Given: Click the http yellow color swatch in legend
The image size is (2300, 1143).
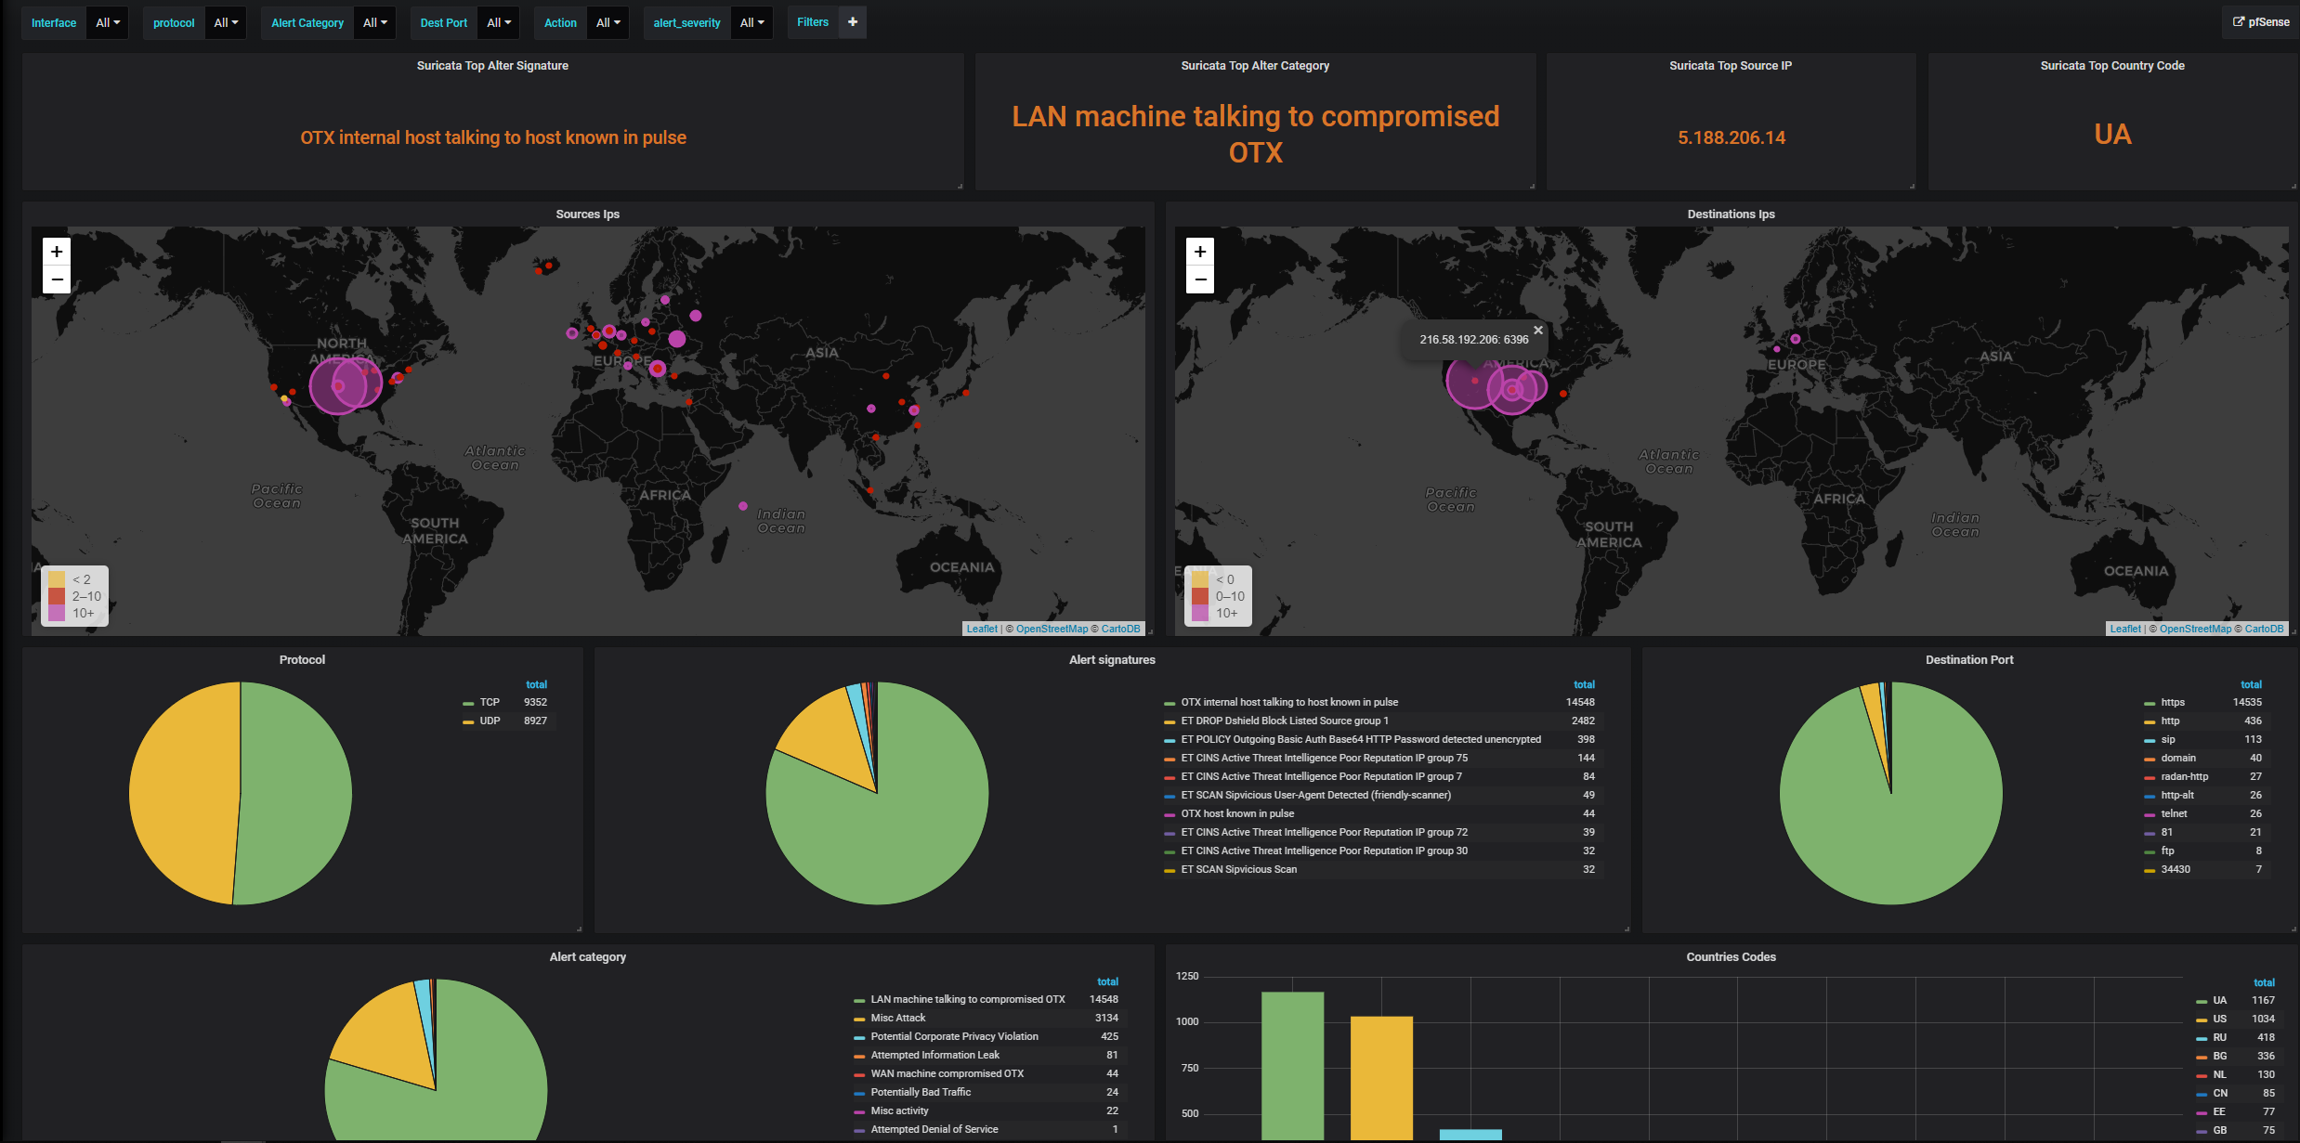Looking at the screenshot, I should (x=2150, y=722).
